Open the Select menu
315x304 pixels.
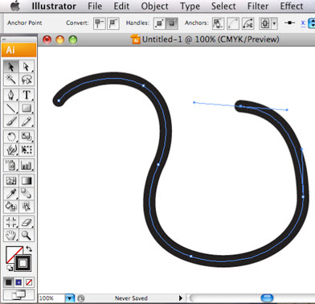(223, 6)
